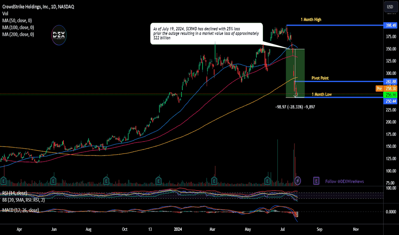The image size is (399, 235).
Task: Open the earnings E marker above Jun
Action: pos(53,181)
